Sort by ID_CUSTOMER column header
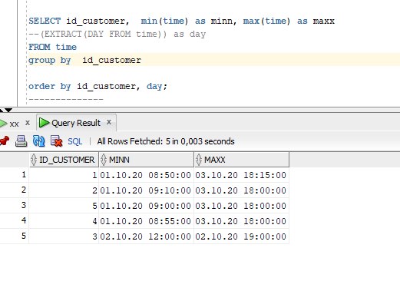Image resolution: width=400 pixels, height=291 pixels. tap(64, 160)
